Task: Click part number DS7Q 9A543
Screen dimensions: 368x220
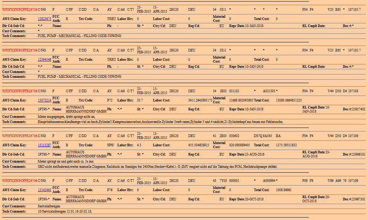Action: 264,136
